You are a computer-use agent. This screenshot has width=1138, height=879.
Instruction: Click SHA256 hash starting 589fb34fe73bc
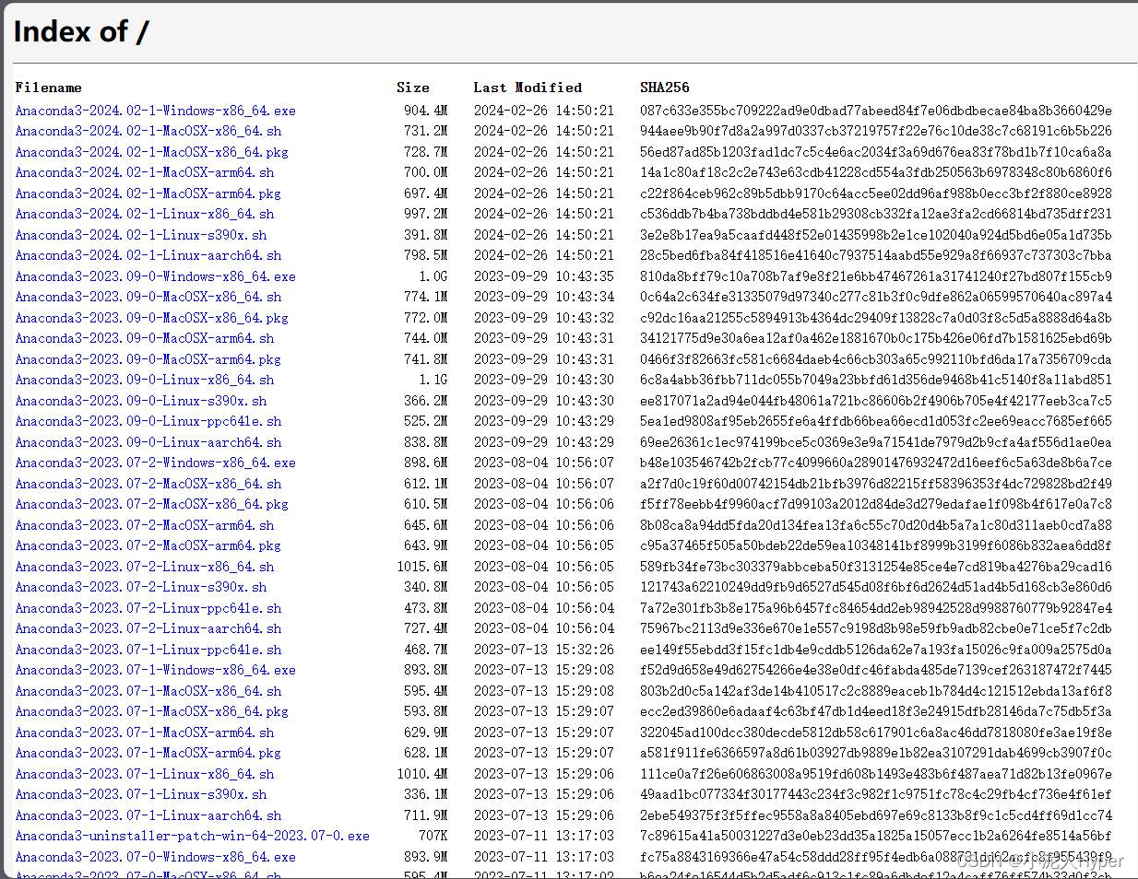coord(876,567)
